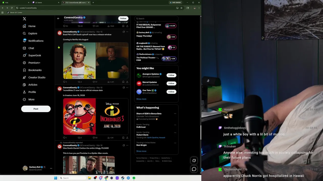Open Notifications in sidebar
The height and width of the screenshot is (181, 323).
click(x=33, y=41)
